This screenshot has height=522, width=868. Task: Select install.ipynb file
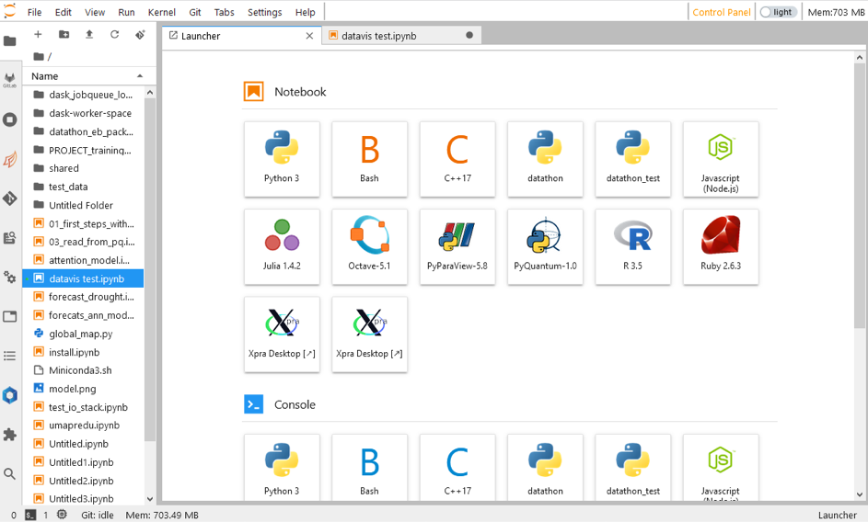(x=83, y=352)
